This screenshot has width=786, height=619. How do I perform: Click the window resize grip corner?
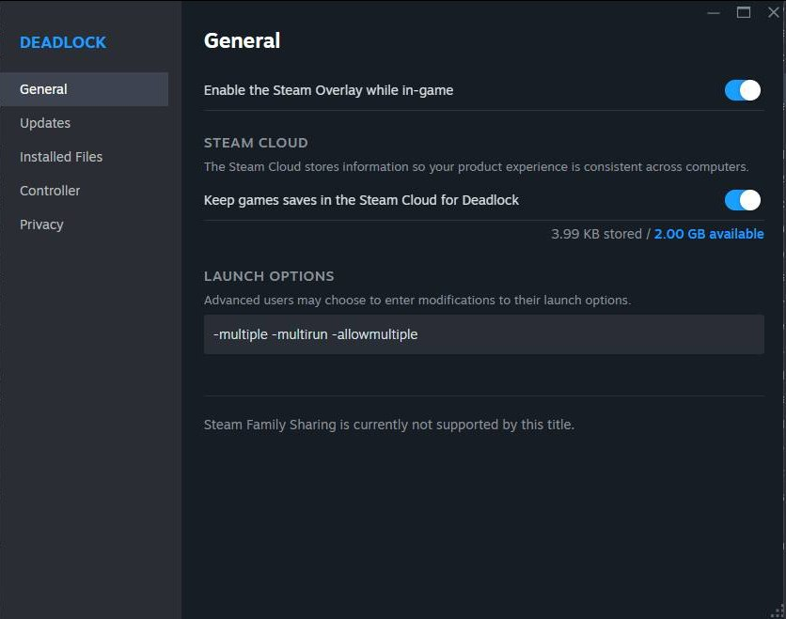click(x=778, y=611)
